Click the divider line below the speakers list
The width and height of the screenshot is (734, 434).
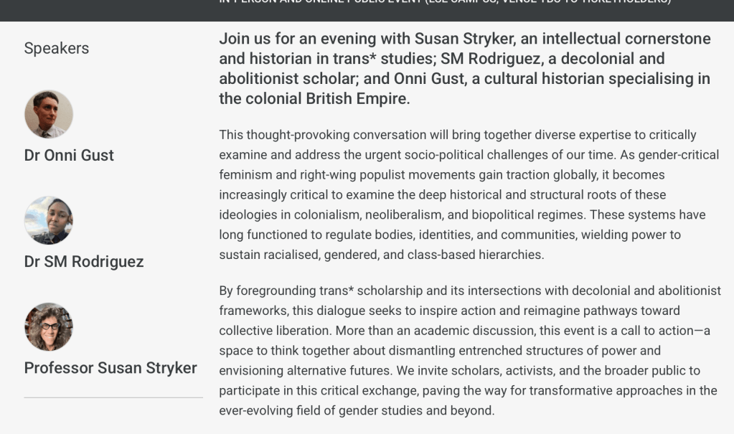(x=113, y=397)
